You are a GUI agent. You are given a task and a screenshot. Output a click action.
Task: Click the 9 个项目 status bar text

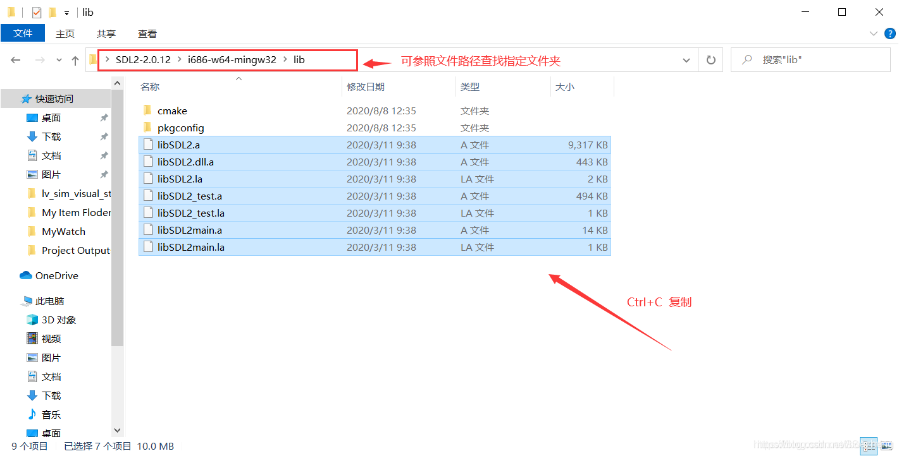pyautogui.click(x=30, y=446)
